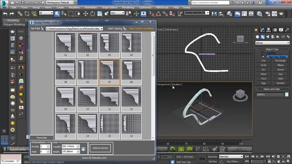Open the named selection sets dropdown
This screenshot has width=292, height=164.
point(197,13)
